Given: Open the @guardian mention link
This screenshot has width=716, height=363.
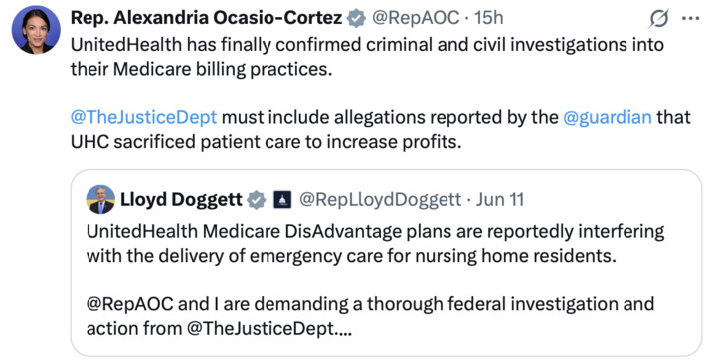Looking at the screenshot, I should pos(608,117).
